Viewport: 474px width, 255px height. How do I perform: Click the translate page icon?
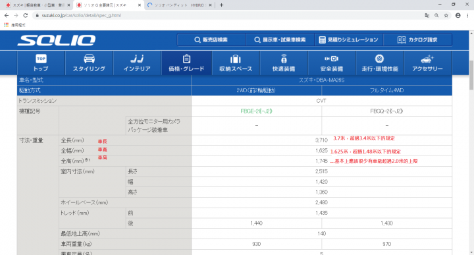tap(427, 15)
